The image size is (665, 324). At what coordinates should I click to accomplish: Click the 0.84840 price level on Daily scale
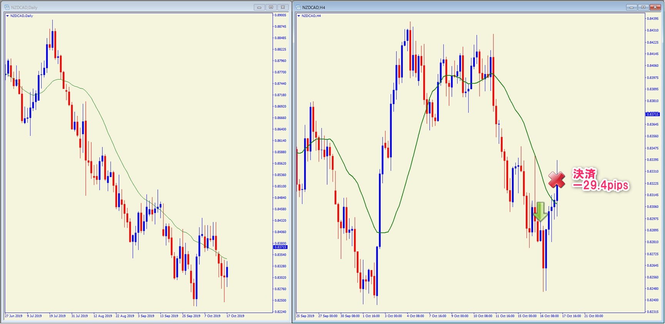(280, 198)
